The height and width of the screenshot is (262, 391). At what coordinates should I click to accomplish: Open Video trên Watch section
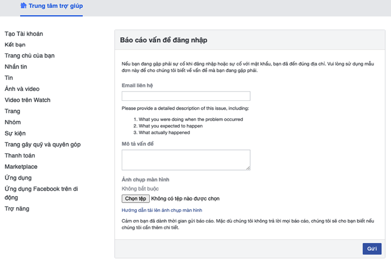(27, 100)
